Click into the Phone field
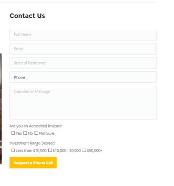Screen dimensions: 174x186 pos(83,77)
